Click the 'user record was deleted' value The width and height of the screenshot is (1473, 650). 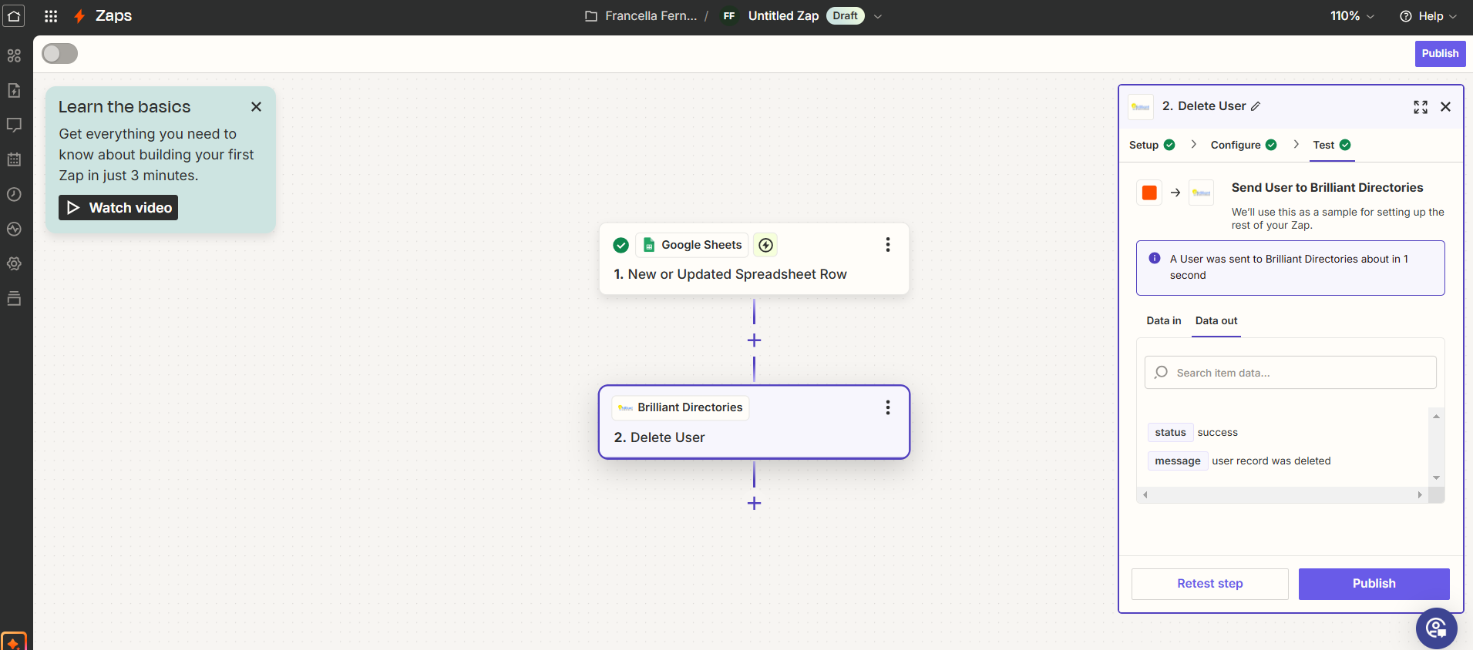point(1271,461)
